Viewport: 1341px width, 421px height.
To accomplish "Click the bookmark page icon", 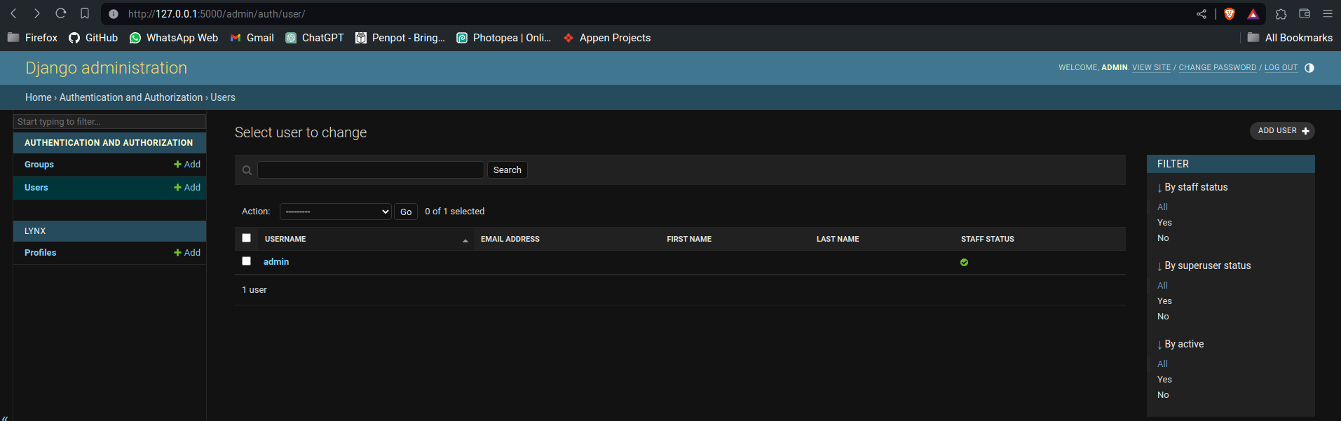I will [85, 13].
